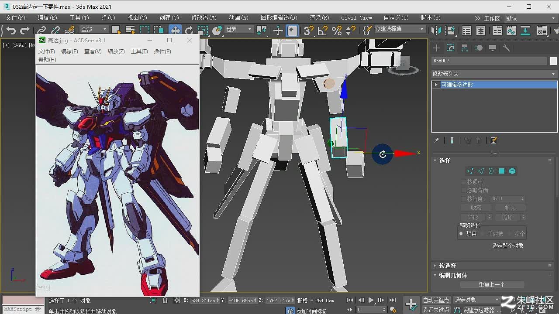Activate the Bind to Space Warp tool
This screenshot has height=314, width=559.
69,31
